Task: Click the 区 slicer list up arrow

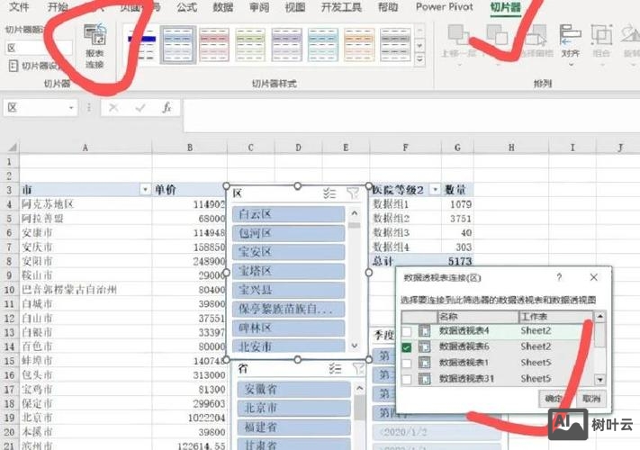Action: tap(355, 213)
